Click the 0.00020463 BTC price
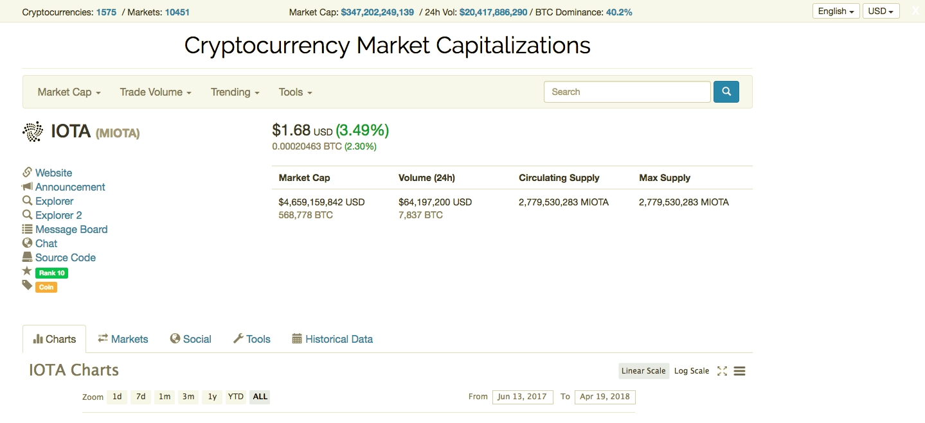Image resolution: width=925 pixels, height=423 pixels. (x=307, y=146)
